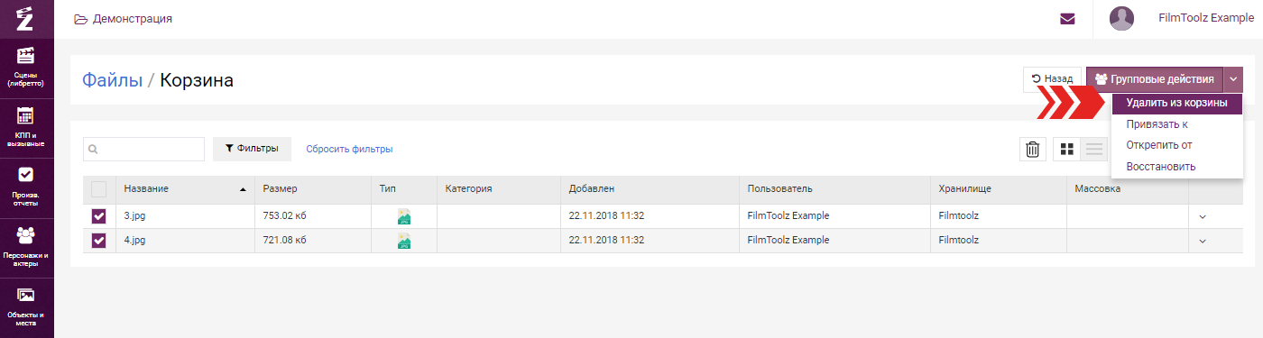Click the Сбросить фильтры link
This screenshot has width=1263, height=338.
point(349,150)
